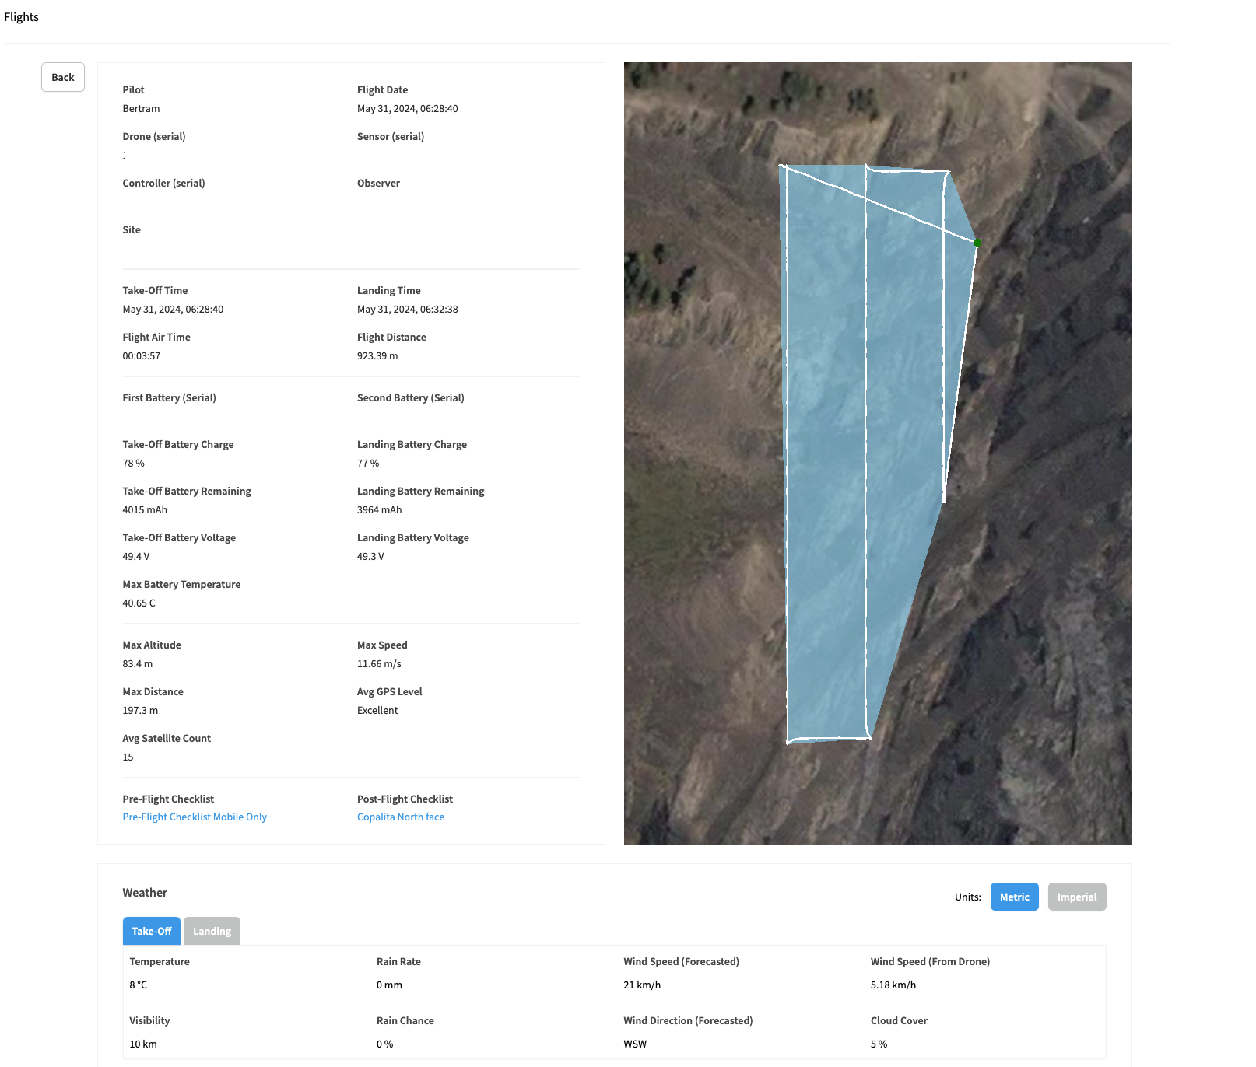This screenshot has height=1067, width=1256.
Task: Click the Second Battery (Serial) label
Action: pos(411,398)
